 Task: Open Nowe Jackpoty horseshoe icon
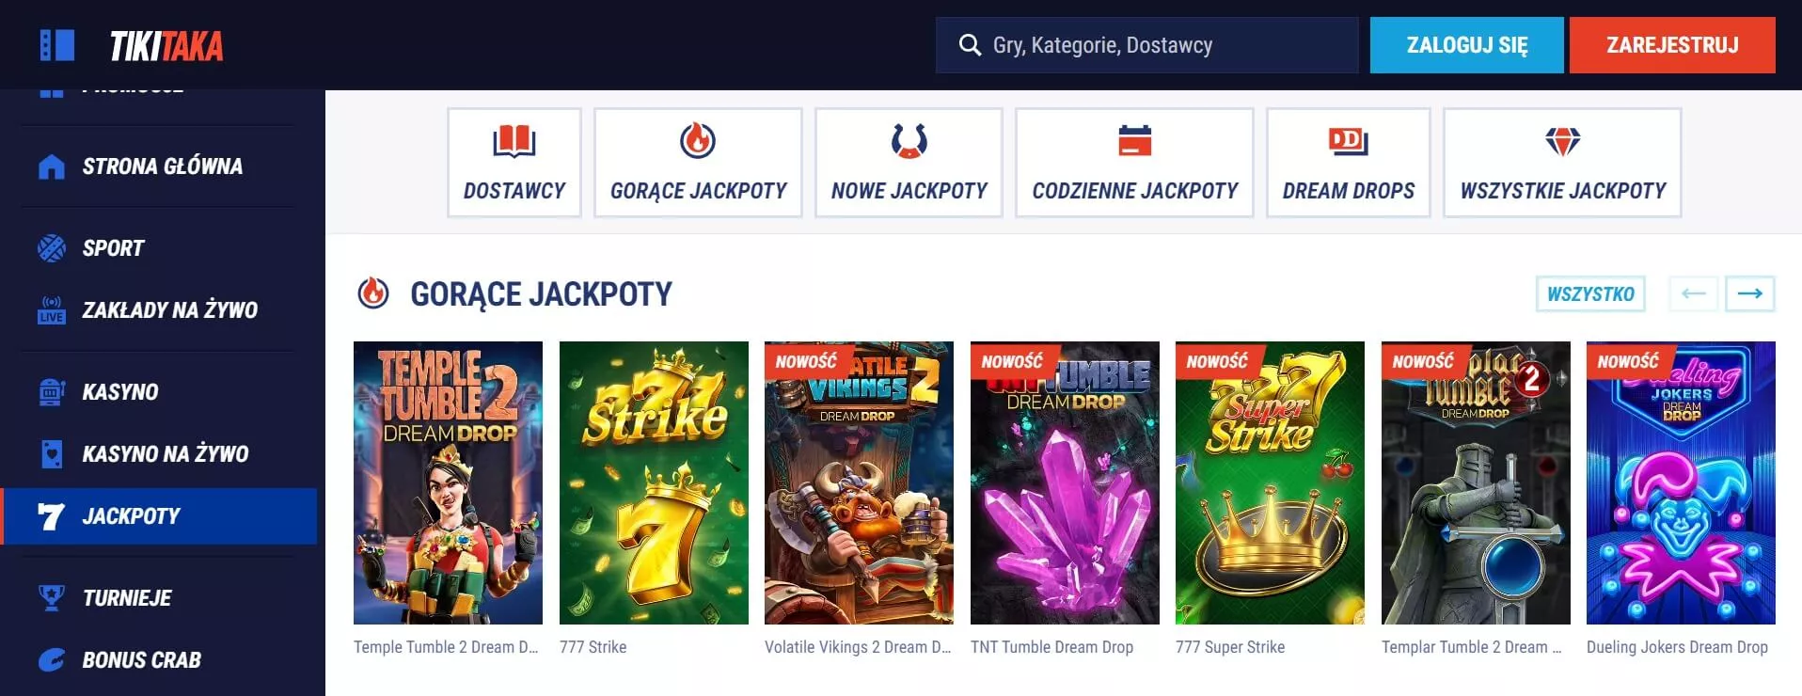point(909,141)
